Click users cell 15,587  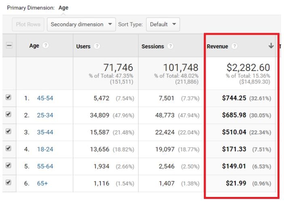100,132
